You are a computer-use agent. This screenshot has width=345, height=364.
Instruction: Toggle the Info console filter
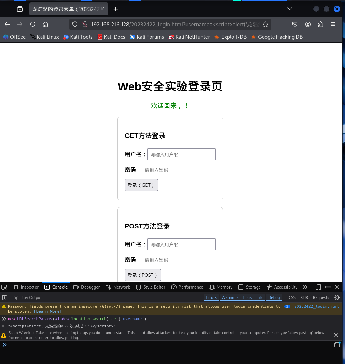260,297
